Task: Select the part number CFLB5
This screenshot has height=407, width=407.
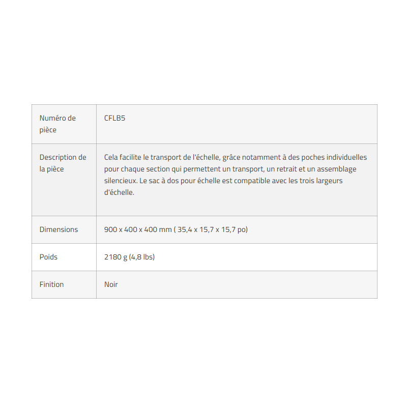Action: pyautogui.click(x=114, y=118)
